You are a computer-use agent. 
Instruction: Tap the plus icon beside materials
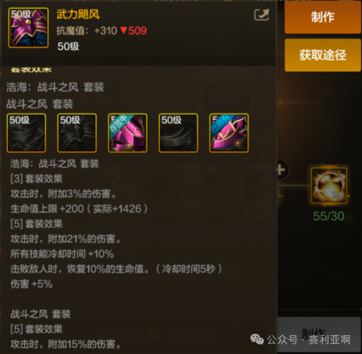point(281,170)
